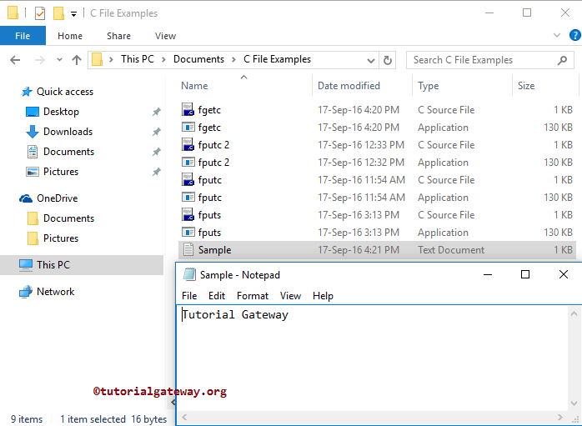Select Network in navigation pane
The image size is (582, 426).
point(55,292)
